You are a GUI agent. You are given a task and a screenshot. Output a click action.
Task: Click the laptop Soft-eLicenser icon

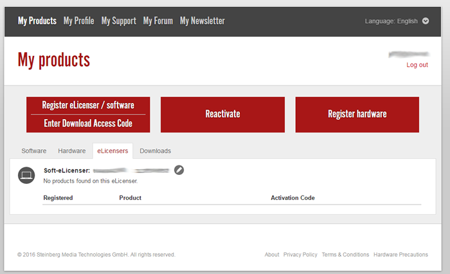pyautogui.click(x=26, y=175)
